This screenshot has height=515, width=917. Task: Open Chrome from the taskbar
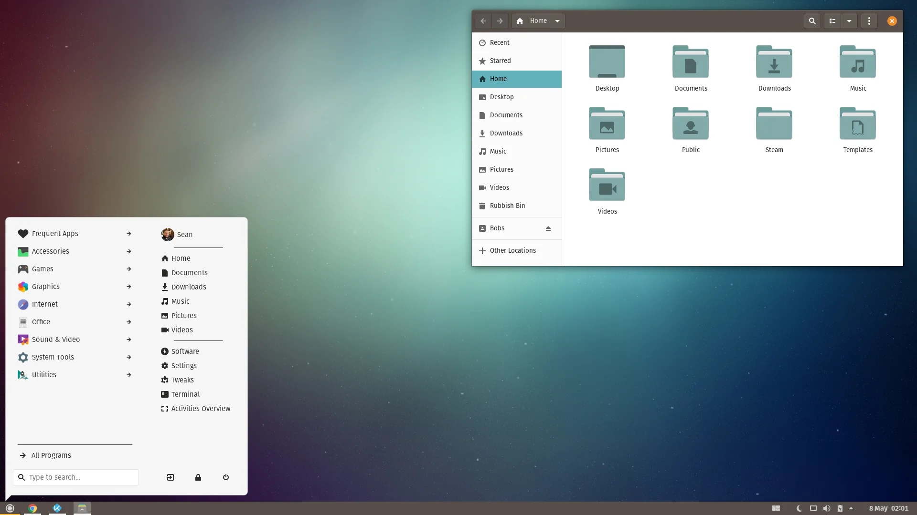[x=32, y=508]
